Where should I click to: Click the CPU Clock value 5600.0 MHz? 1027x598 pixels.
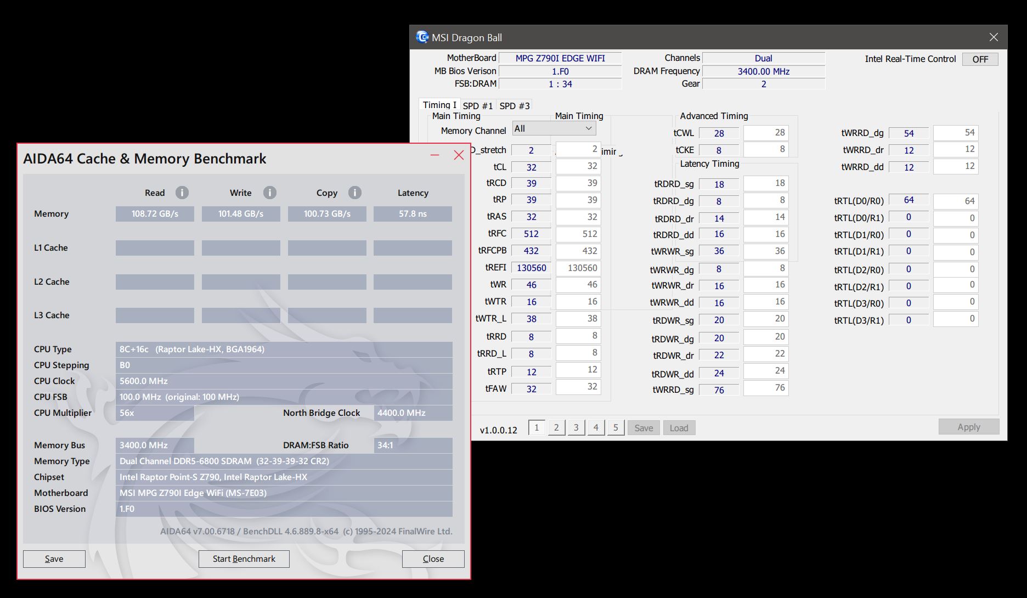point(284,381)
